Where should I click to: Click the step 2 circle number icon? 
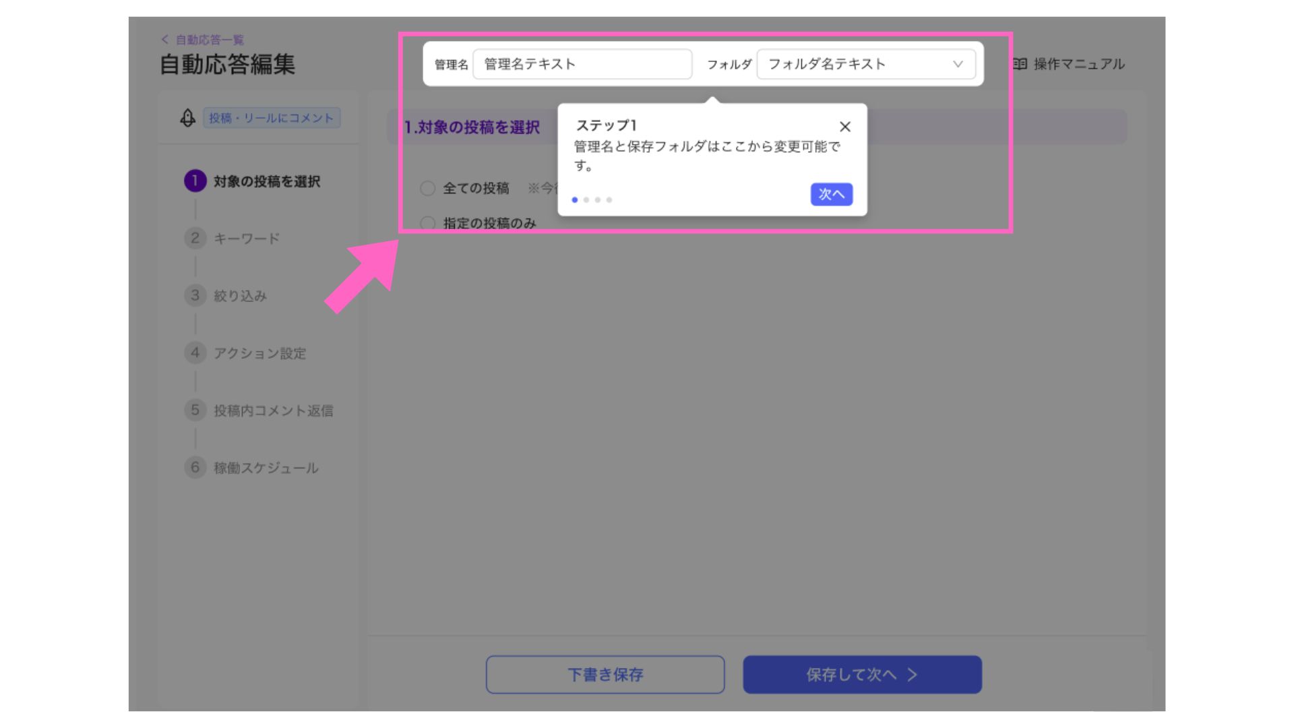point(195,238)
